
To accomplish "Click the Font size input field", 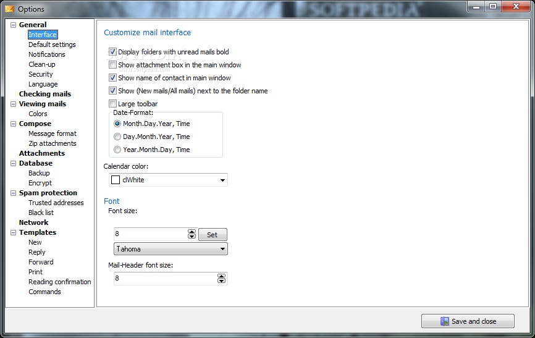I will tap(151, 234).
